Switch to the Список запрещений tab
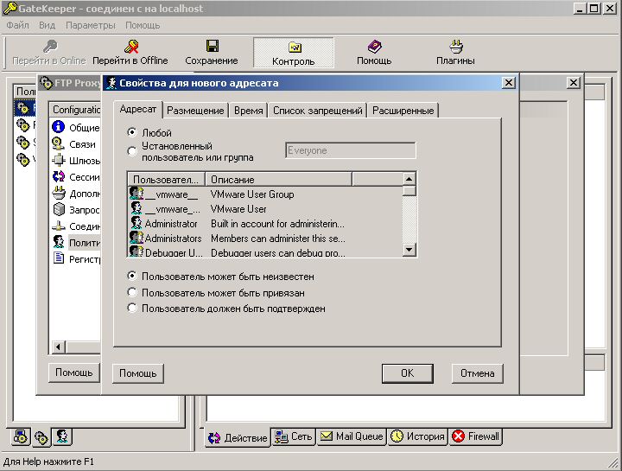The image size is (622, 471). click(318, 111)
